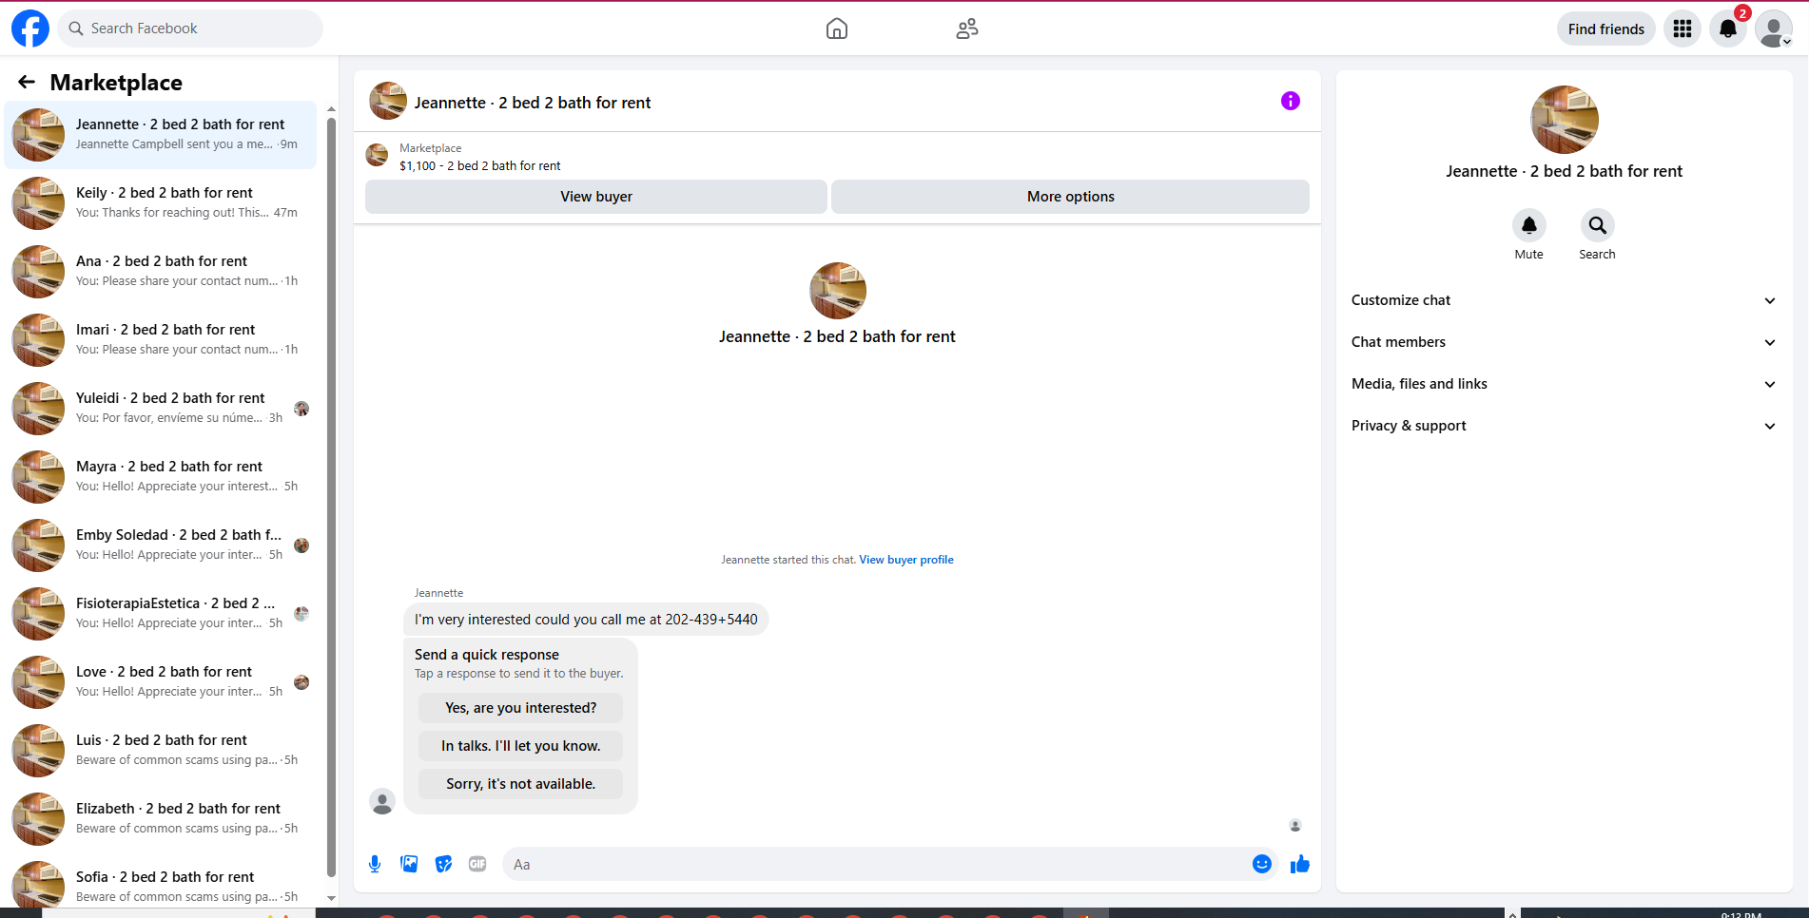Image resolution: width=1809 pixels, height=918 pixels.
Task: Click the View buyer button
Action: [596, 197]
